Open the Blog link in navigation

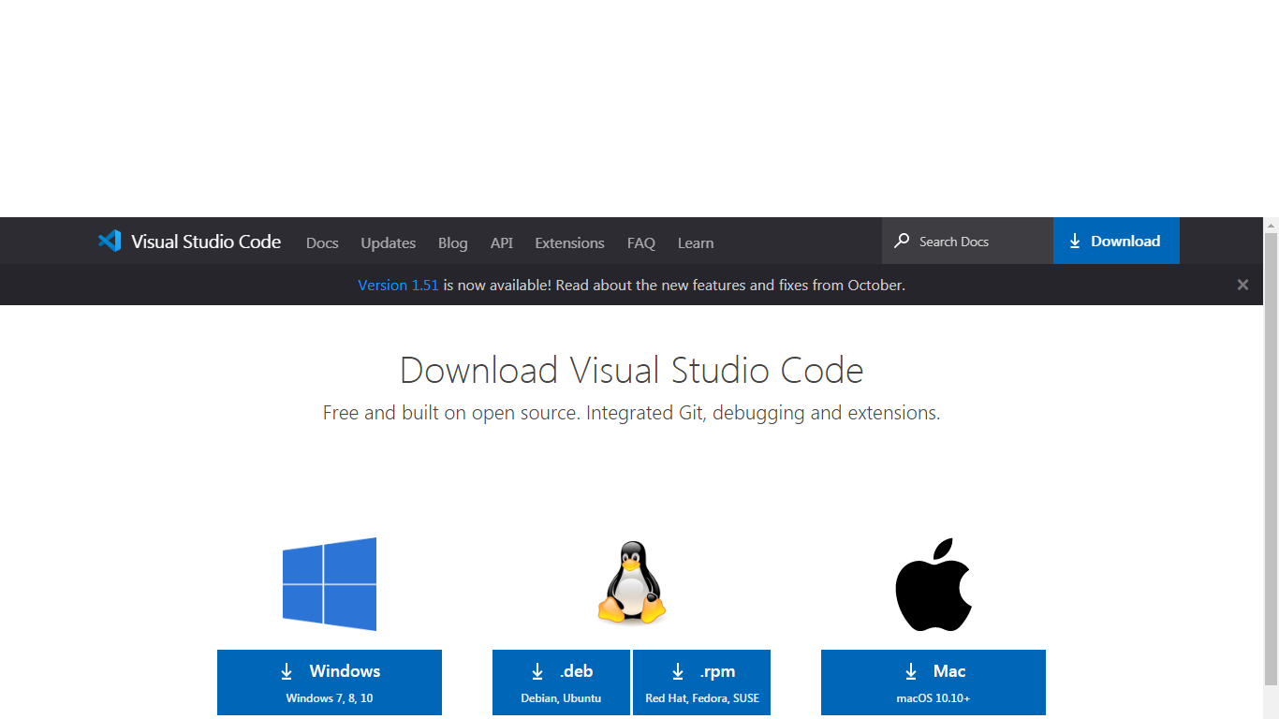pos(452,242)
